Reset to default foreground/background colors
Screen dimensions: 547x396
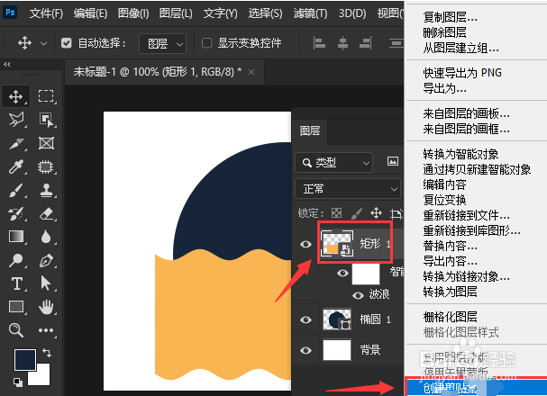point(17,382)
